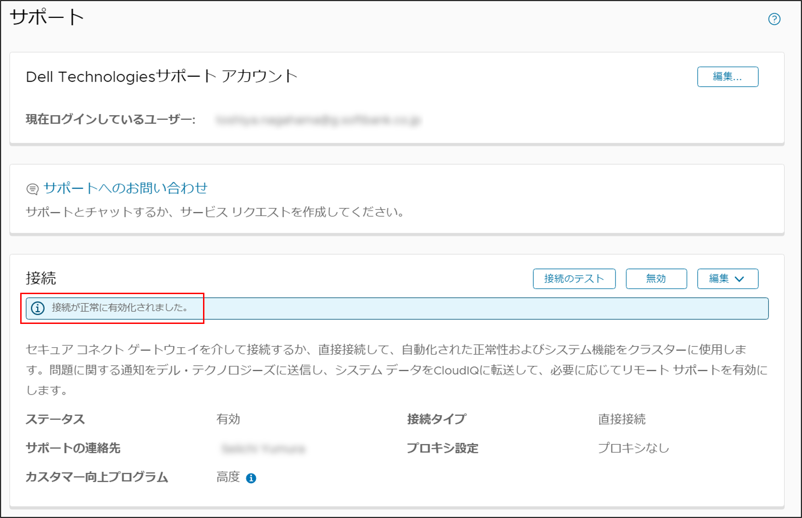Click the blue info icon next to 高度
Viewport: 802px width, 518px height.
tap(251, 478)
